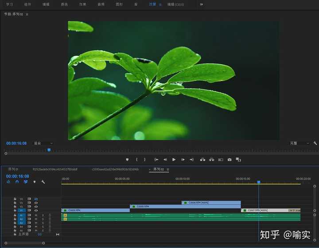Screen dimensions: 319x248
Task: Hide the V3 track output
Action: click(x=36, y=203)
